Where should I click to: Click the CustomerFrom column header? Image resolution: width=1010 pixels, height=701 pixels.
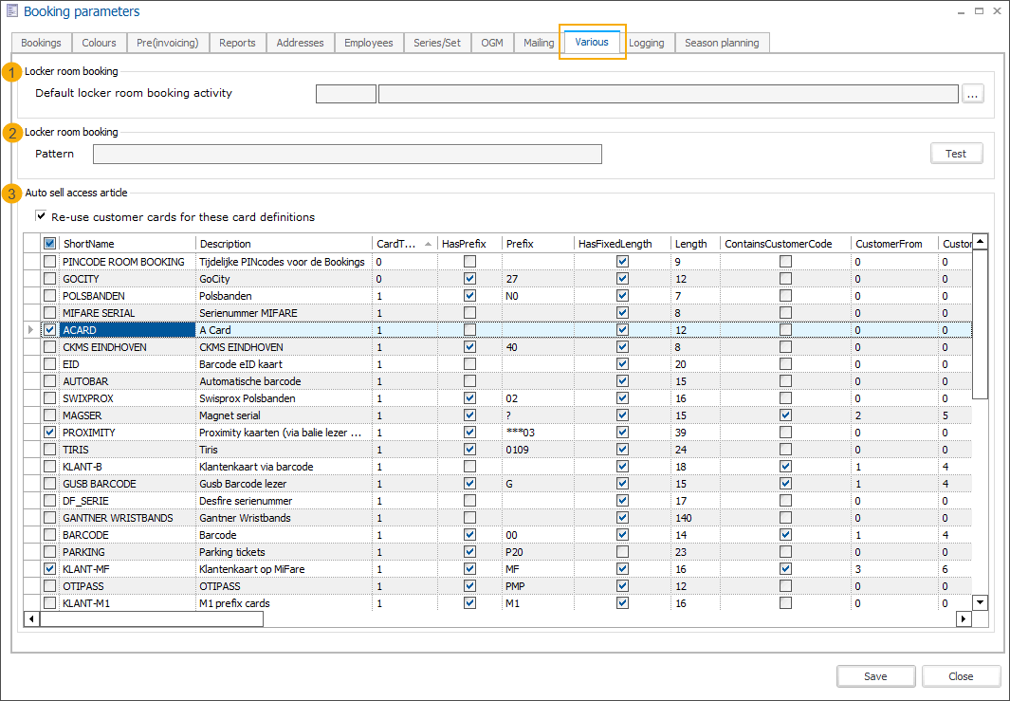pos(894,244)
